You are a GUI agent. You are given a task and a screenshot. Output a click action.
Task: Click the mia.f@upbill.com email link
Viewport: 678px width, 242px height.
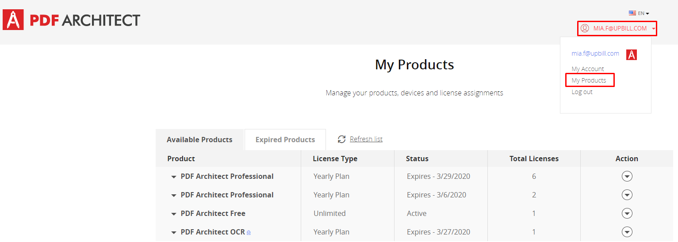[x=595, y=53]
